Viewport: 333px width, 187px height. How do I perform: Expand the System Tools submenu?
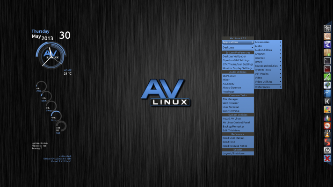click(x=268, y=70)
